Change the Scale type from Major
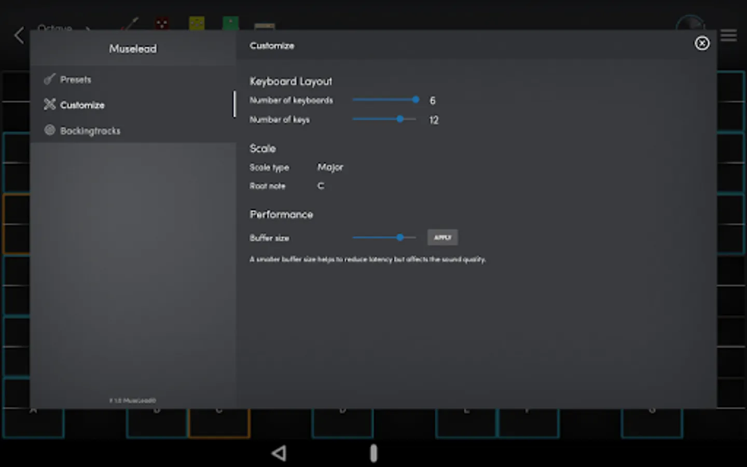Viewport: 747px width, 467px height. pyautogui.click(x=330, y=167)
